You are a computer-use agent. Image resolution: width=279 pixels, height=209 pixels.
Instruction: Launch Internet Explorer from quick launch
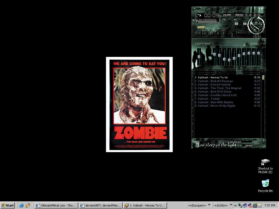point(22,205)
